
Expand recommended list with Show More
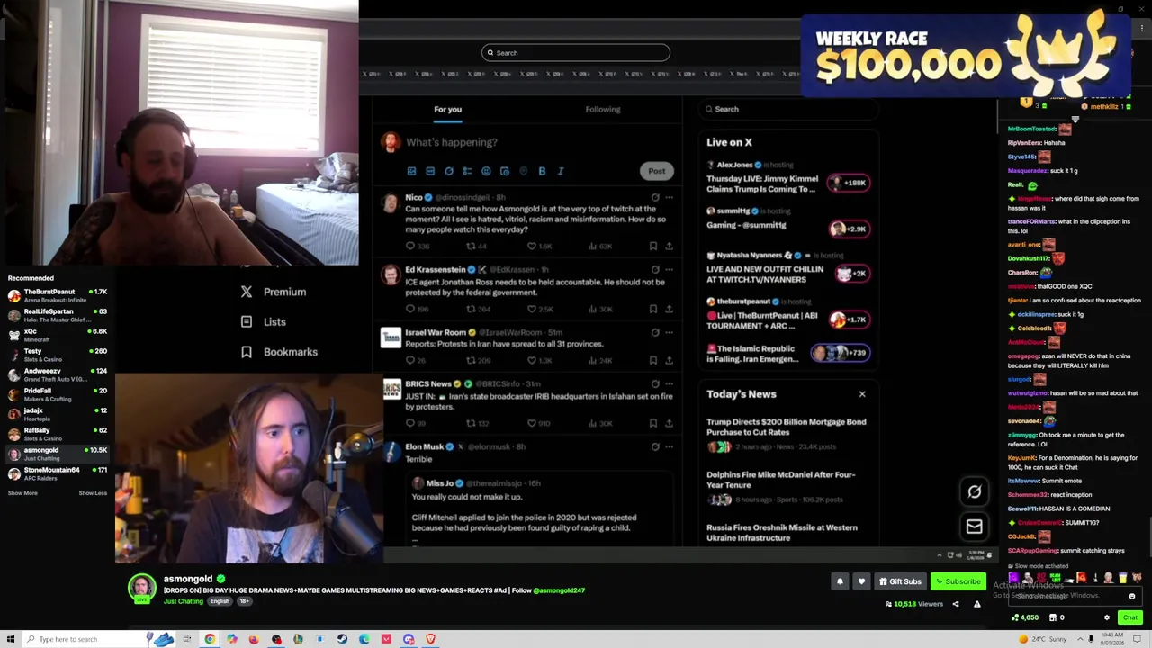pyautogui.click(x=23, y=493)
